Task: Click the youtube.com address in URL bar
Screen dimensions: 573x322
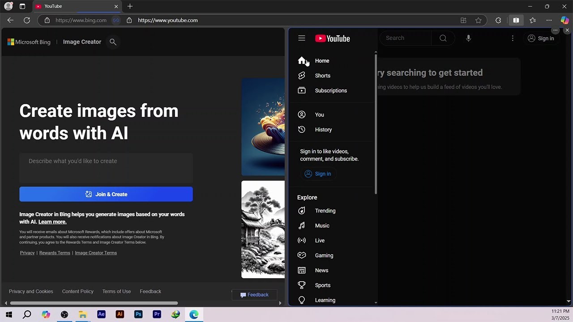Action: pyautogui.click(x=168, y=20)
